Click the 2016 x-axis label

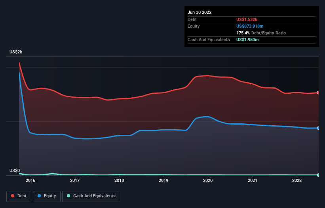point(30,180)
